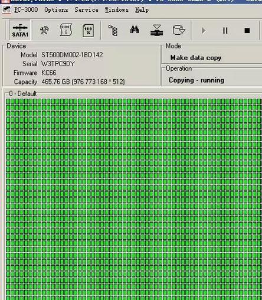Click the model value ST500DM002-1BD142
Viewport: 262px width, 300px height.
72,55
